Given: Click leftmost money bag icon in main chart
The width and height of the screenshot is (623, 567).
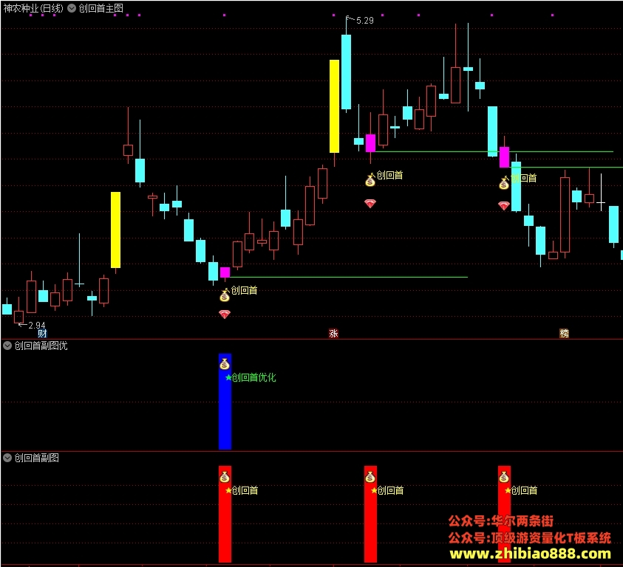Looking at the screenshot, I should tap(225, 295).
